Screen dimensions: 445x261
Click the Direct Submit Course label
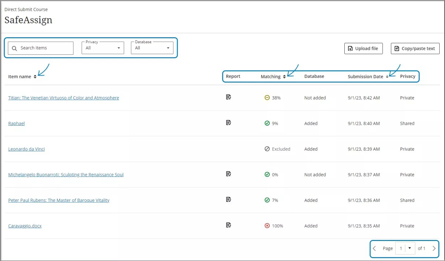pos(26,9)
